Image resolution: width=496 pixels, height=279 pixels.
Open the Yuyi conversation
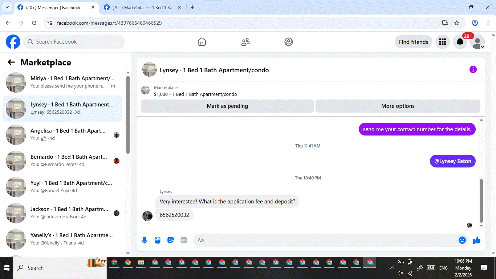tap(62, 187)
